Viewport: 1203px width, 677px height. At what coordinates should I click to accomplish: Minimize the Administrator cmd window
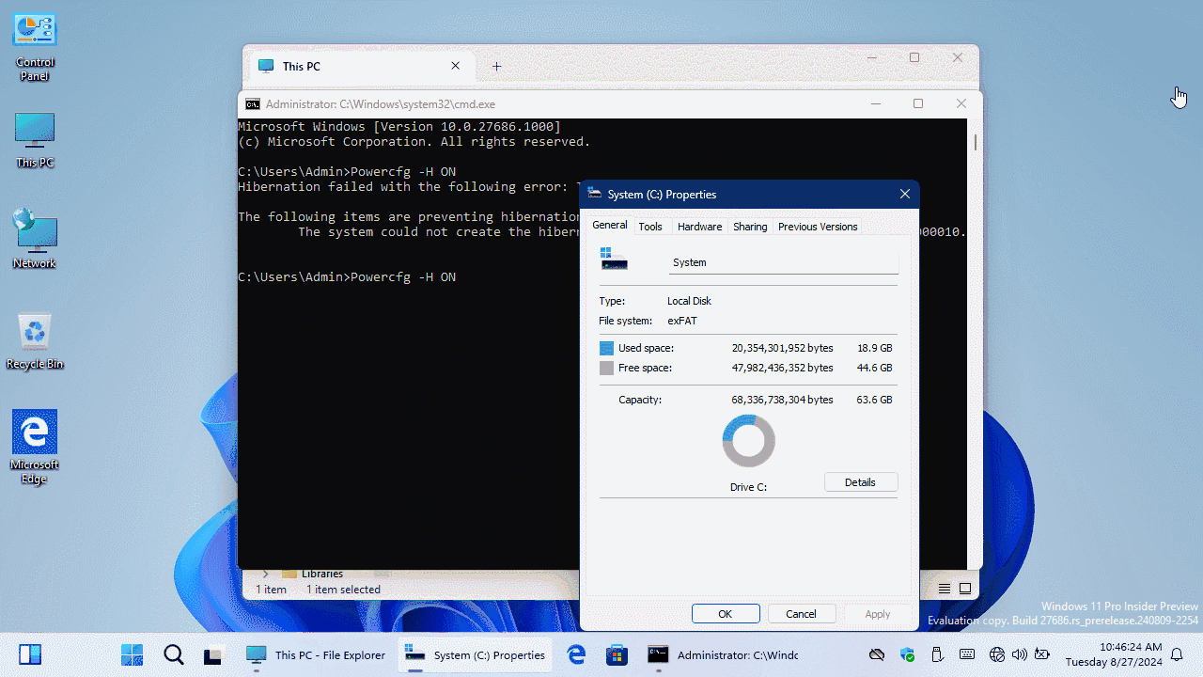click(876, 104)
